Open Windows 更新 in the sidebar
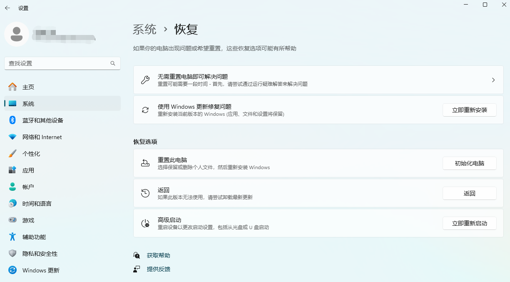Image resolution: width=510 pixels, height=282 pixels. click(x=62, y=270)
